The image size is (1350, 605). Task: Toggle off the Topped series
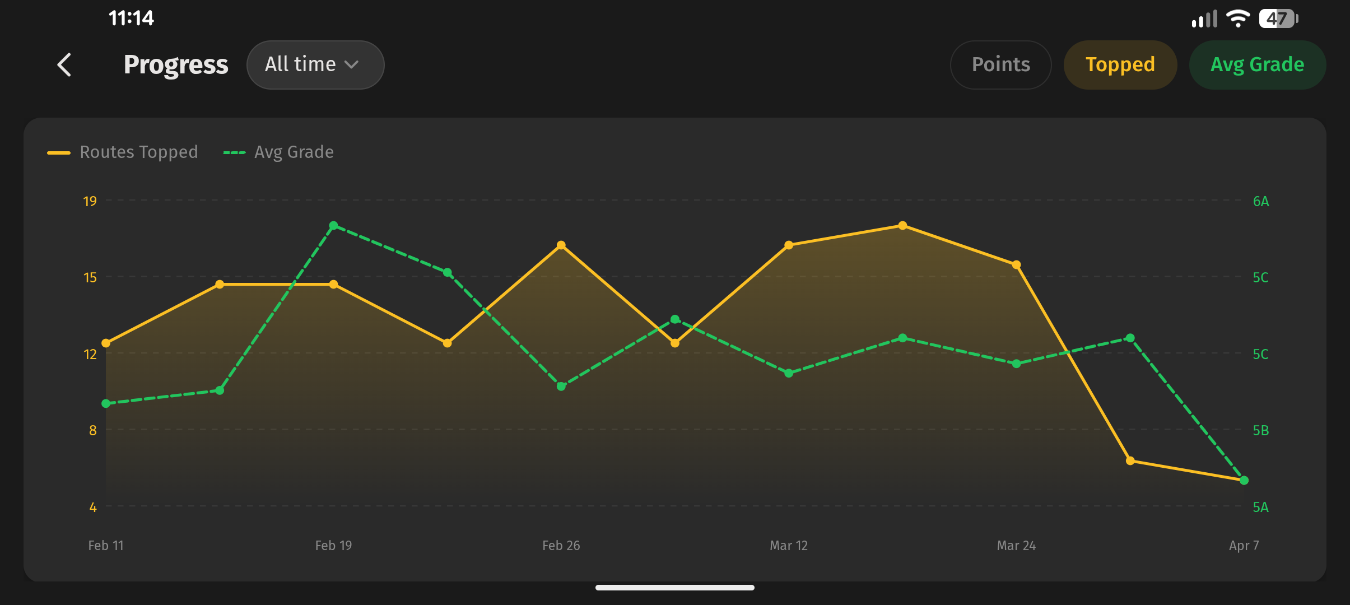coord(1120,65)
